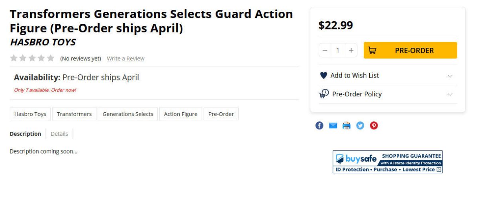The image size is (478, 203).
Task: Click the quantity input field
Action: coord(338,51)
